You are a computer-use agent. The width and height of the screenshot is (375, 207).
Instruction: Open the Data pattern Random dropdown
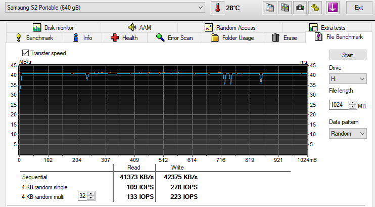[x=348, y=134]
